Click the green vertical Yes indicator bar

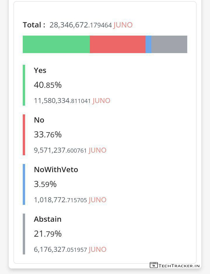[x=24, y=85]
